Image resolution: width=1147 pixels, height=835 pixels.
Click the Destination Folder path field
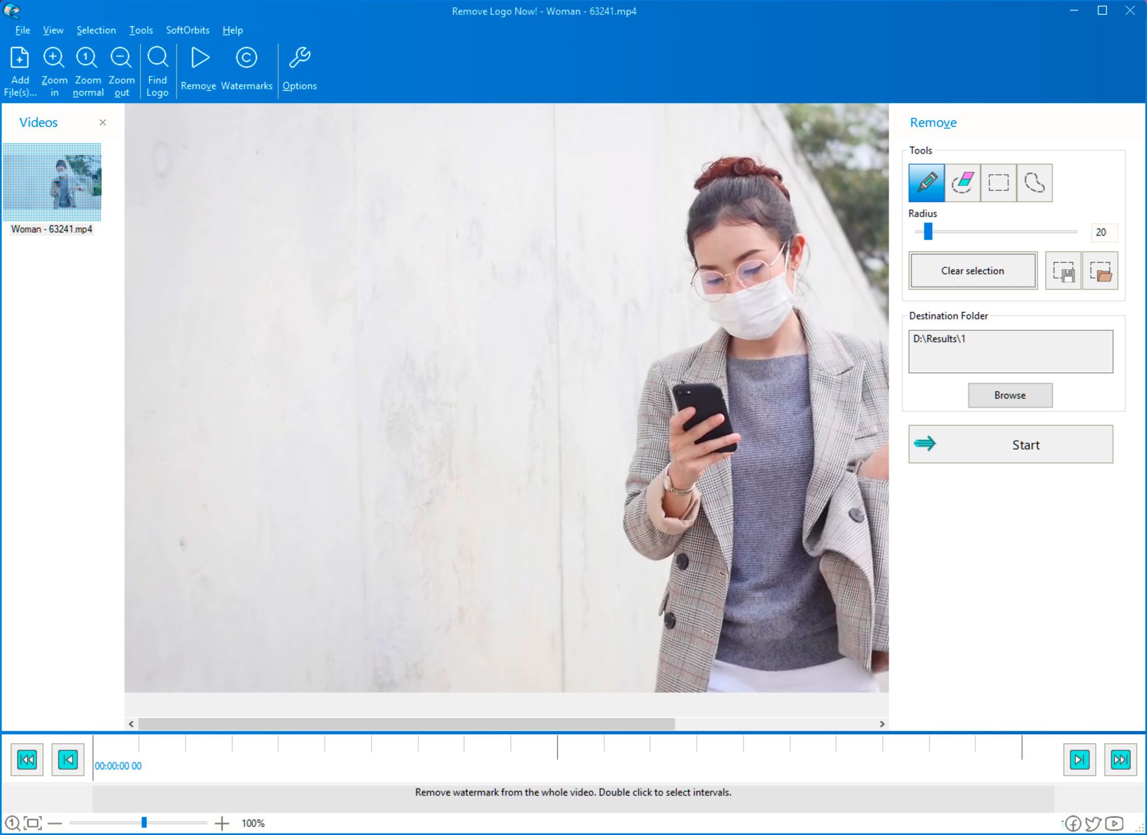pos(1010,351)
